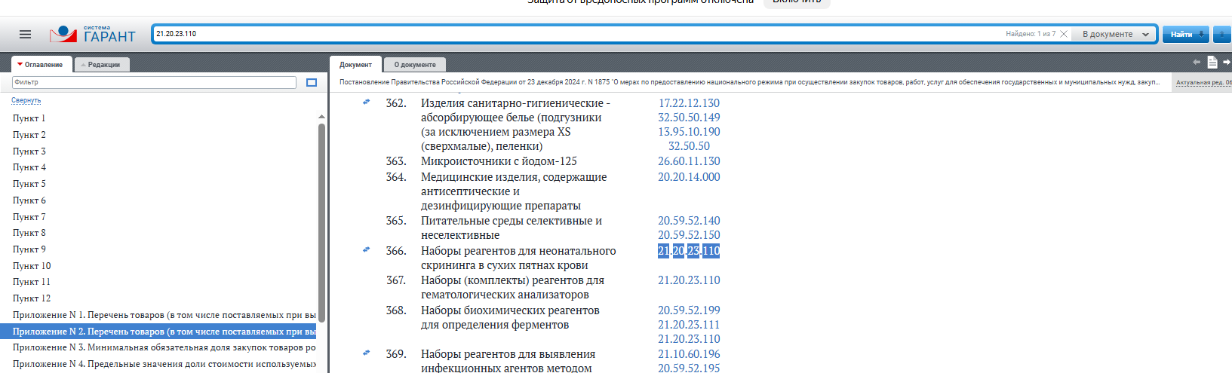Click the scrollbar up arrow in contents panel
The width and height of the screenshot is (1232, 373).
pos(322,117)
